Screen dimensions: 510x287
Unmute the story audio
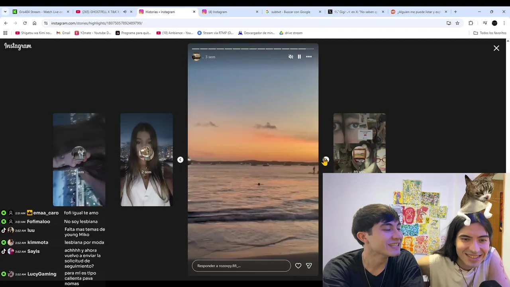pos(291,57)
